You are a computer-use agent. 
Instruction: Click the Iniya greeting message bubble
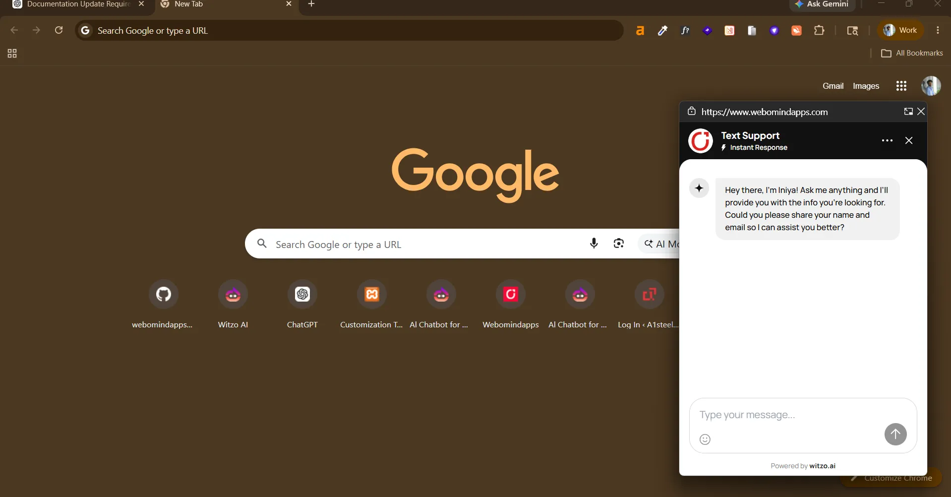[807, 209]
